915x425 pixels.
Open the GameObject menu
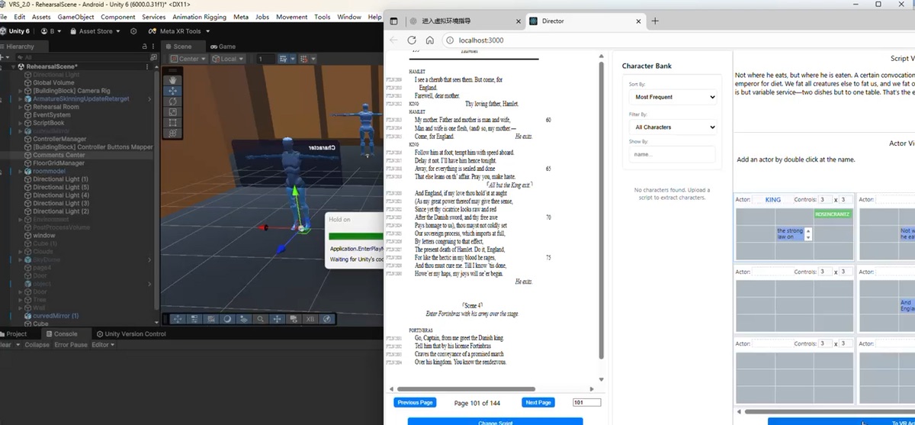tap(76, 17)
